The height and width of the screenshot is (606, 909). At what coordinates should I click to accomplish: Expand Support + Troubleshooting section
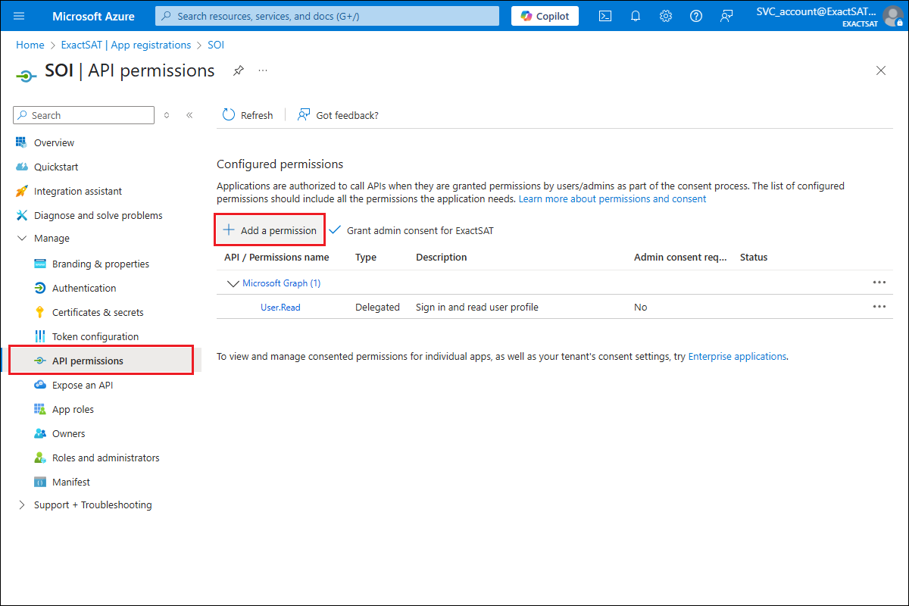pyautogui.click(x=21, y=505)
